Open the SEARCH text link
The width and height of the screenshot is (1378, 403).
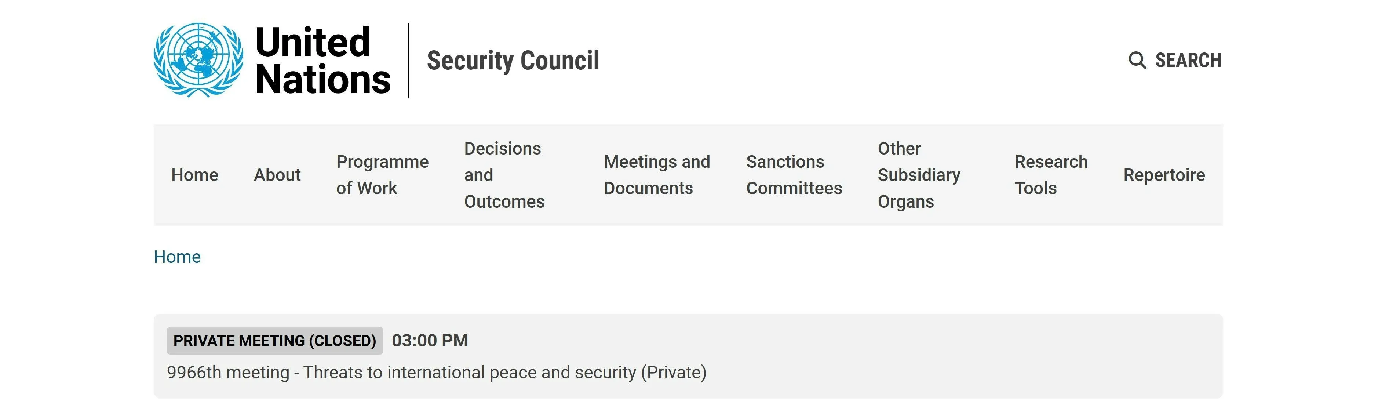click(1188, 60)
